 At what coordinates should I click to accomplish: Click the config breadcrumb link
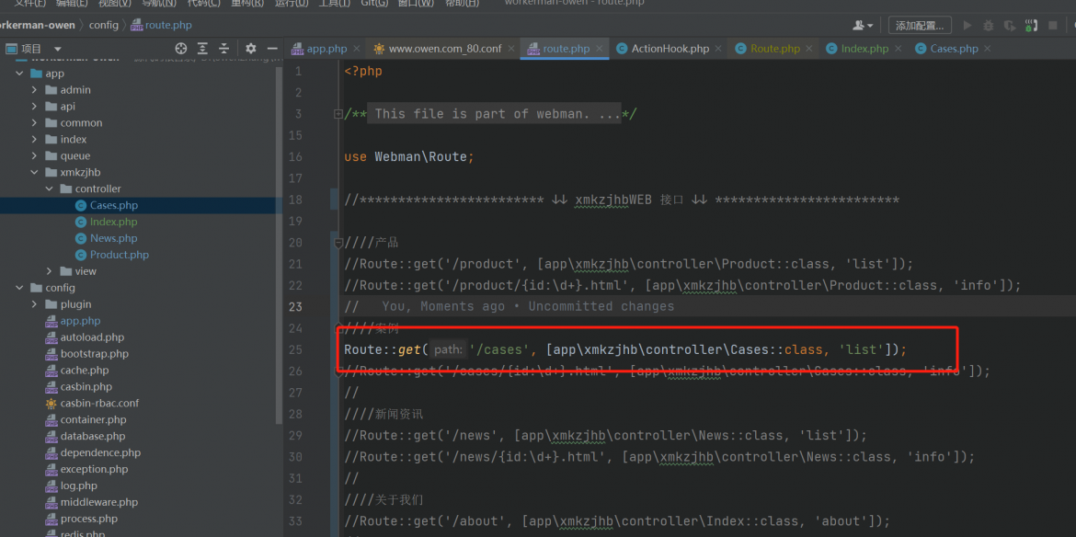coord(104,26)
